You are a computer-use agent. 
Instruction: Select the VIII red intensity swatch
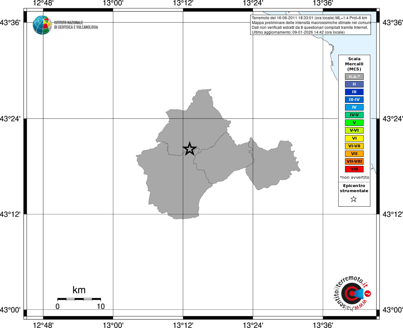[354, 169]
